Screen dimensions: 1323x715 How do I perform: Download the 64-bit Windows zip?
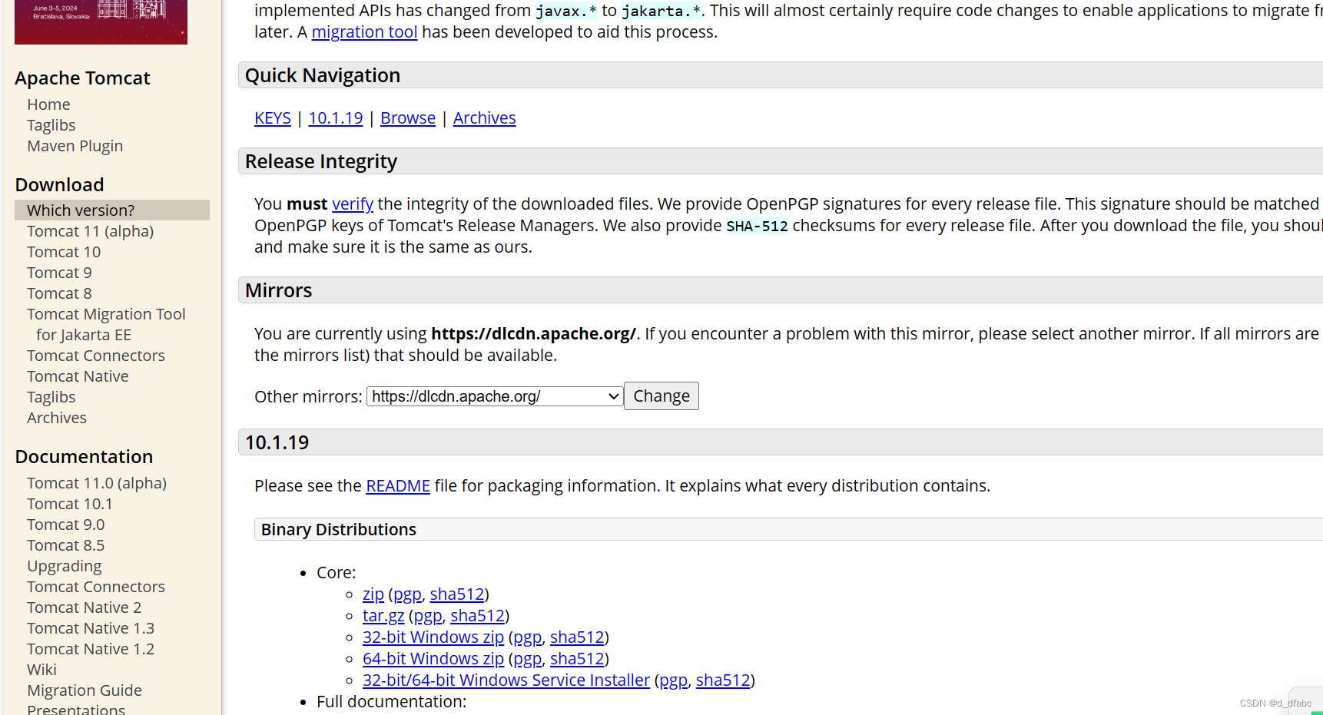pos(433,659)
